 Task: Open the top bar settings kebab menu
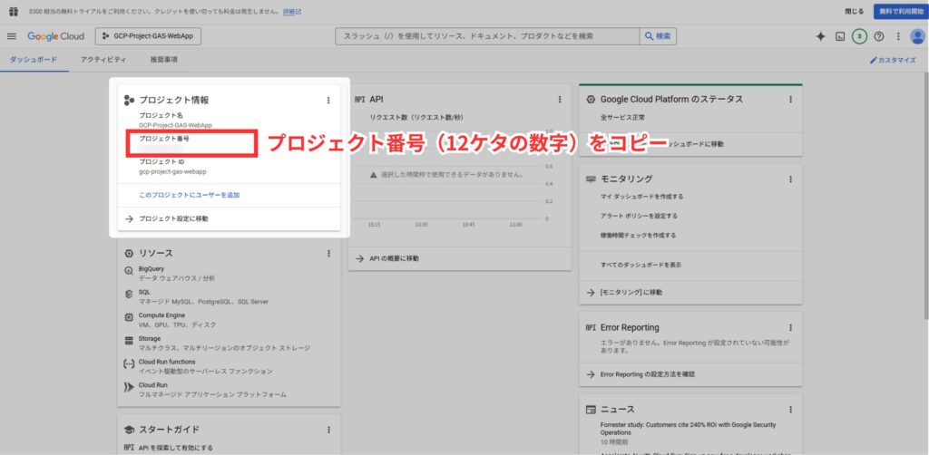898,36
